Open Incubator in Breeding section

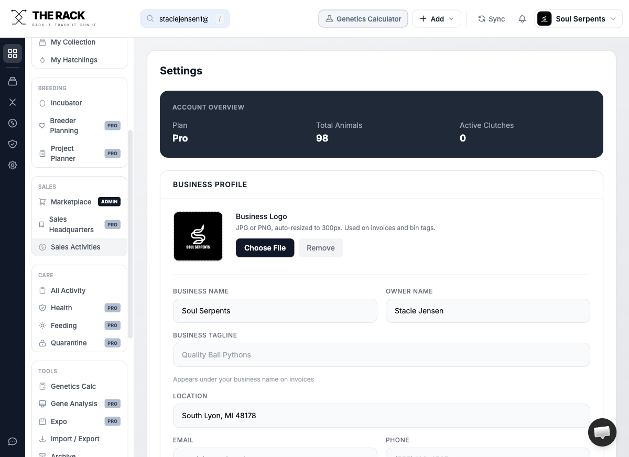(80, 103)
